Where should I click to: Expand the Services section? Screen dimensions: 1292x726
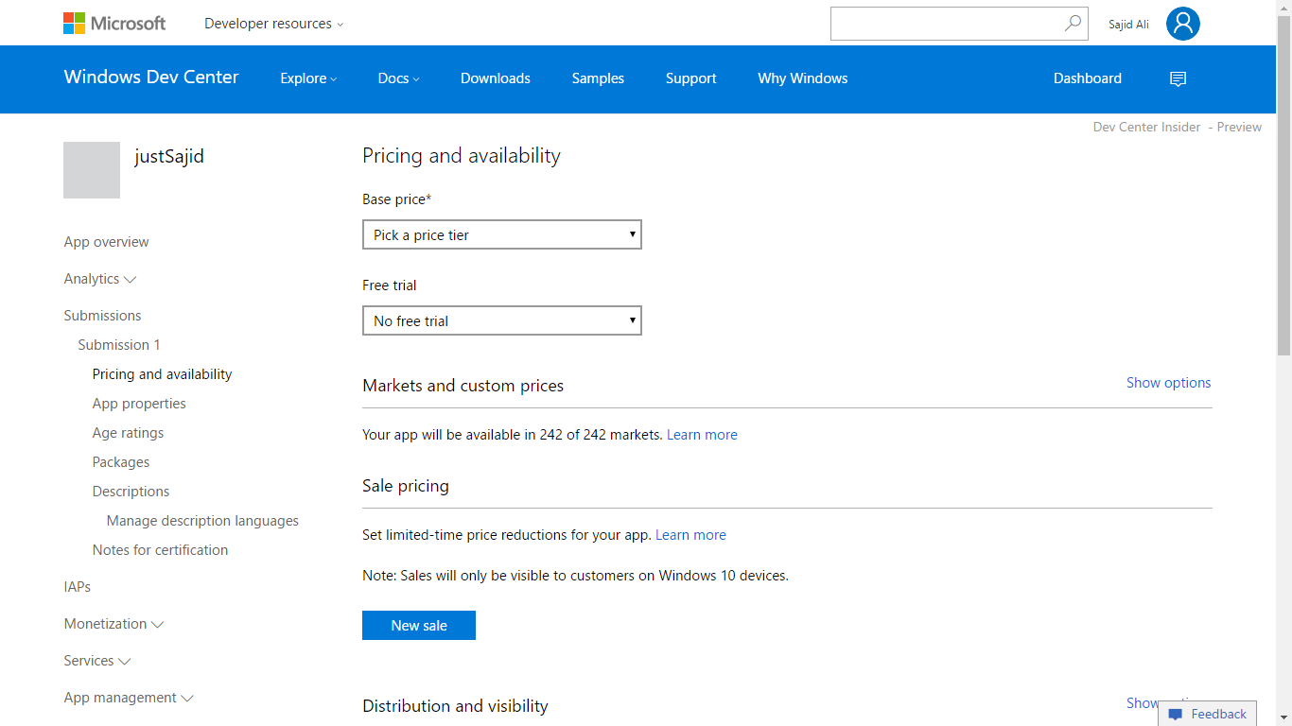[97, 661]
